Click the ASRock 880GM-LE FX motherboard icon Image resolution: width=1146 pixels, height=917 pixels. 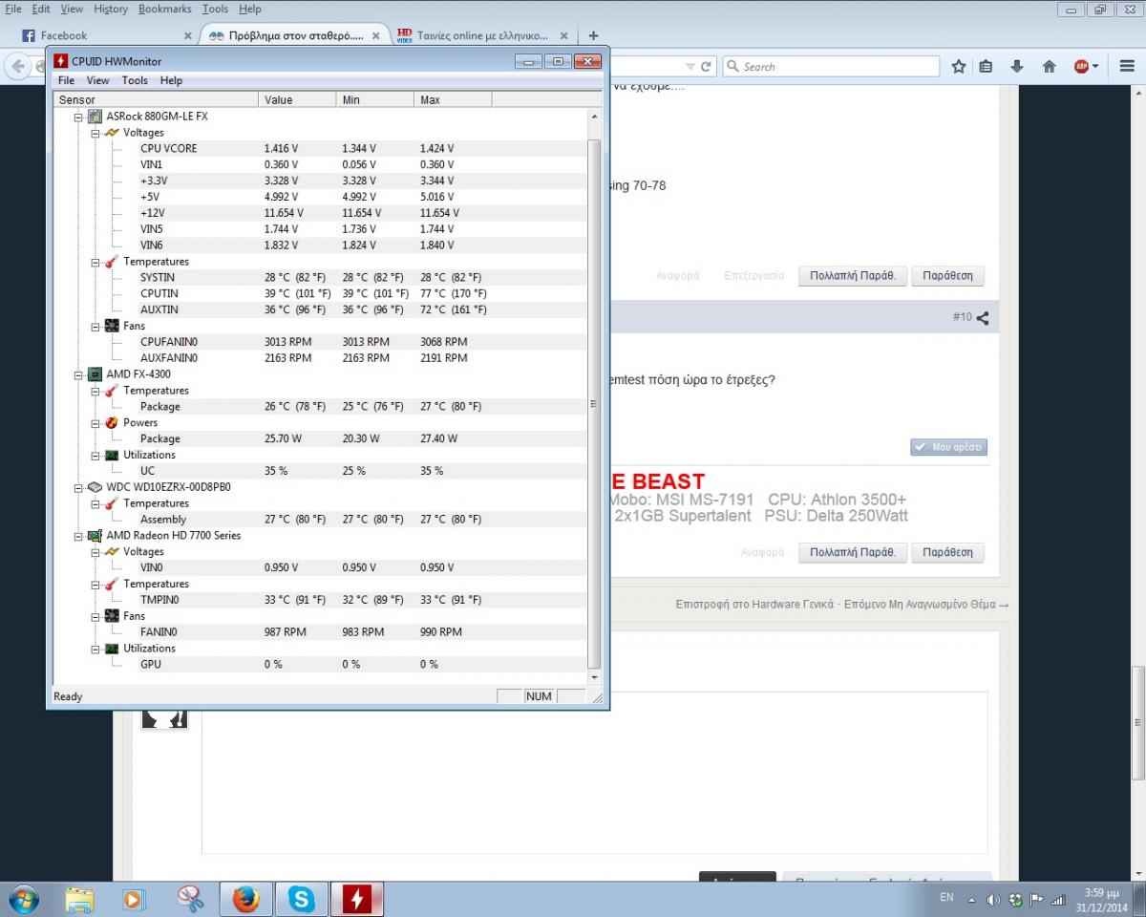coord(95,117)
